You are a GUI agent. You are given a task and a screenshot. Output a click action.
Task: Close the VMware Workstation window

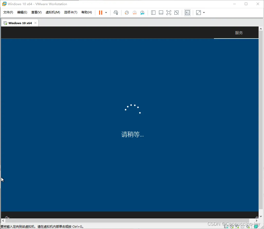click(258, 4)
